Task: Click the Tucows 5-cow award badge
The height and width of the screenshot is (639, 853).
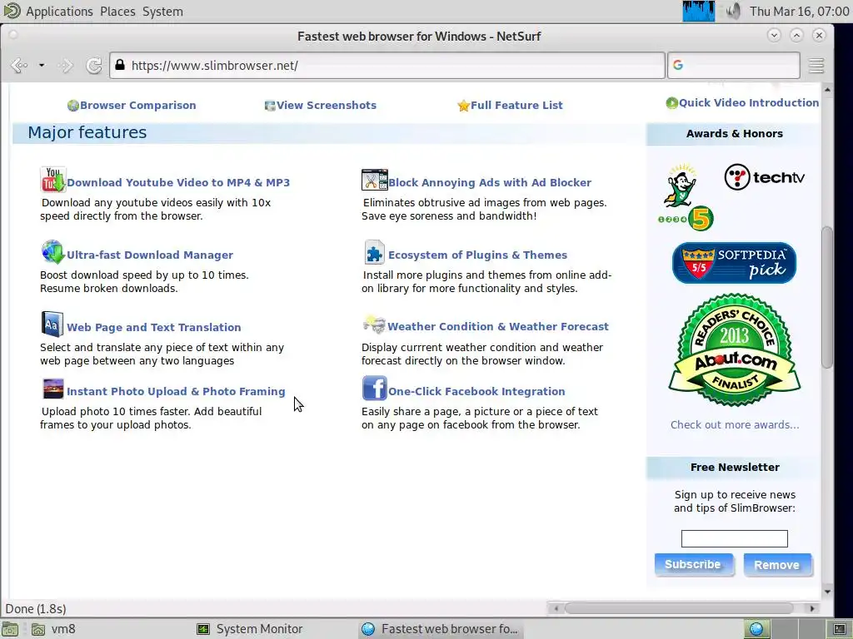Action: [685, 196]
